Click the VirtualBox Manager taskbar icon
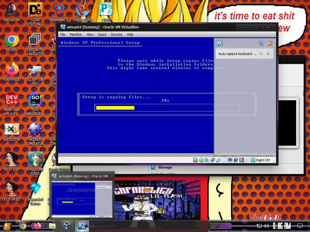Screen dimensions: 310x232 coord(67,226)
